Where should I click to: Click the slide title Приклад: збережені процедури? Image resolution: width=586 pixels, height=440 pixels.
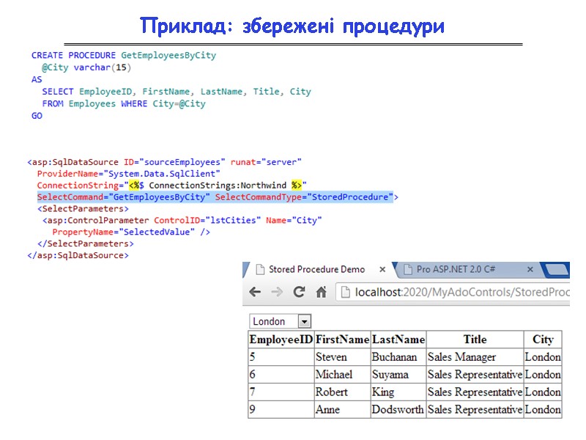pos(292,26)
